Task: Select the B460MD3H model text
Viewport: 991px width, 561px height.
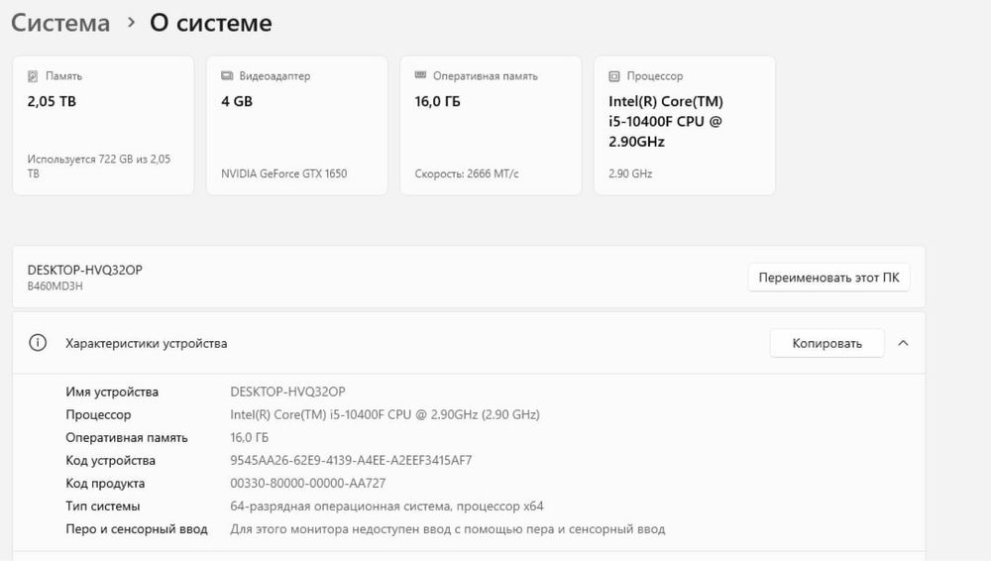Action: pos(55,285)
